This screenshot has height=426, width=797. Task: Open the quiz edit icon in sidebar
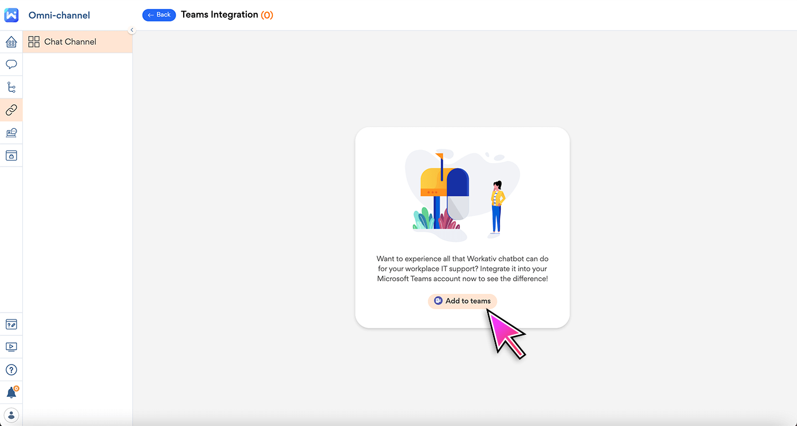pos(11,324)
